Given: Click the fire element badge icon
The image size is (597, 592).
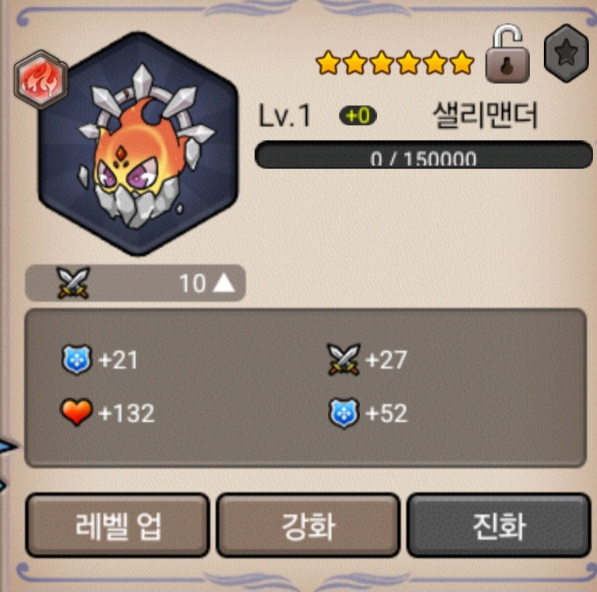Looking at the screenshot, I should (x=41, y=80).
